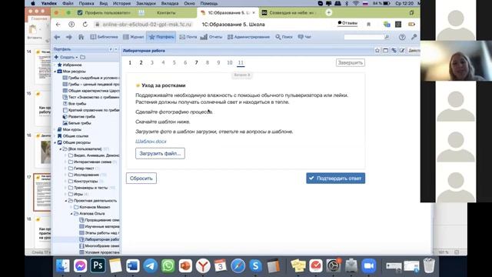
Task: Go to question 10 of the lab work
Action: pyautogui.click(x=230, y=63)
